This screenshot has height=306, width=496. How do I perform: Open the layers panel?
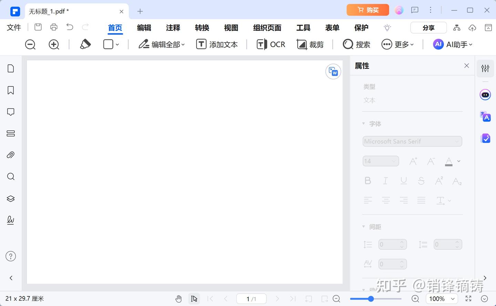coord(11,198)
